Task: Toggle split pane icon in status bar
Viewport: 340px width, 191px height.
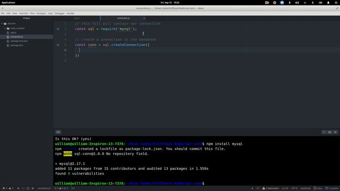Action: coord(28,188)
